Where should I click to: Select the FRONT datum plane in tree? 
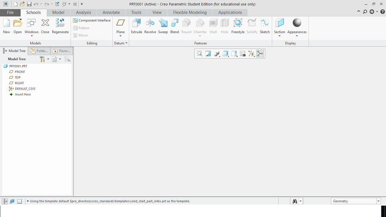coord(20,72)
